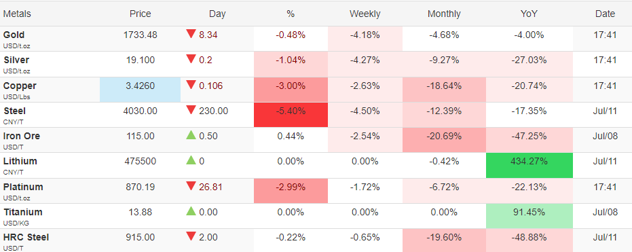Click the Monthly column header

(x=444, y=14)
